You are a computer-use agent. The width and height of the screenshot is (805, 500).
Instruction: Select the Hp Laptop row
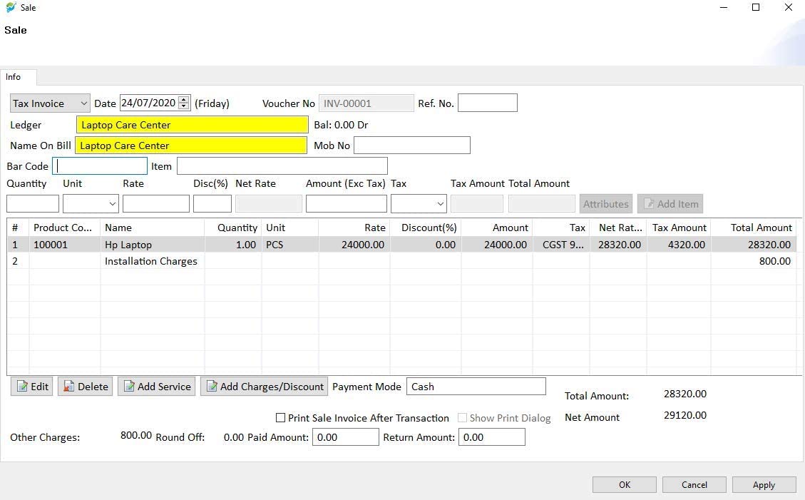pos(128,245)
